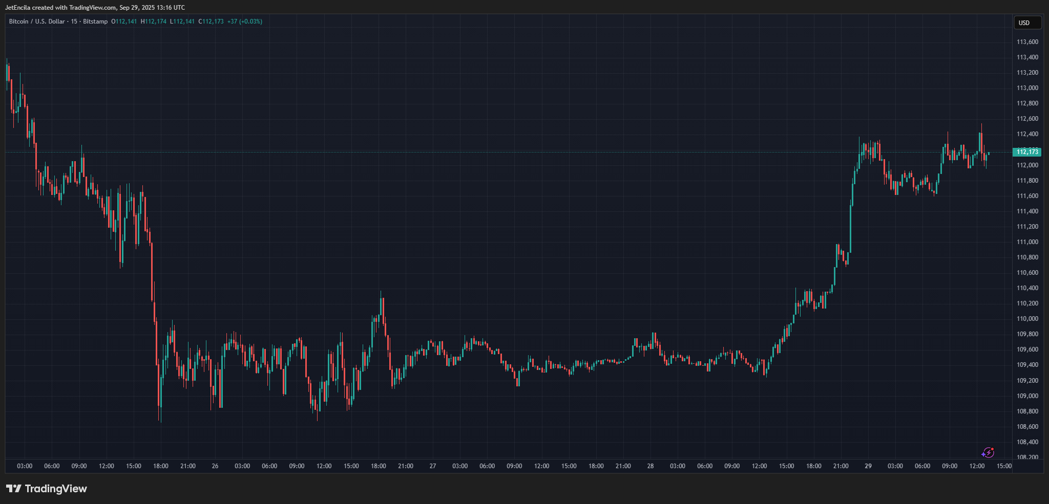Viewport: 1049px width, 504px height.
Task: Click the 111,000 price axis label
Action: [1027, 242]
